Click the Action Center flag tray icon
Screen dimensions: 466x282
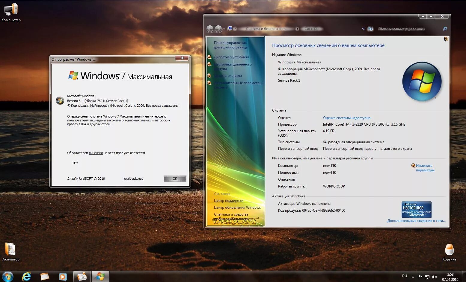pyautogui.click(x=420, y=277)
